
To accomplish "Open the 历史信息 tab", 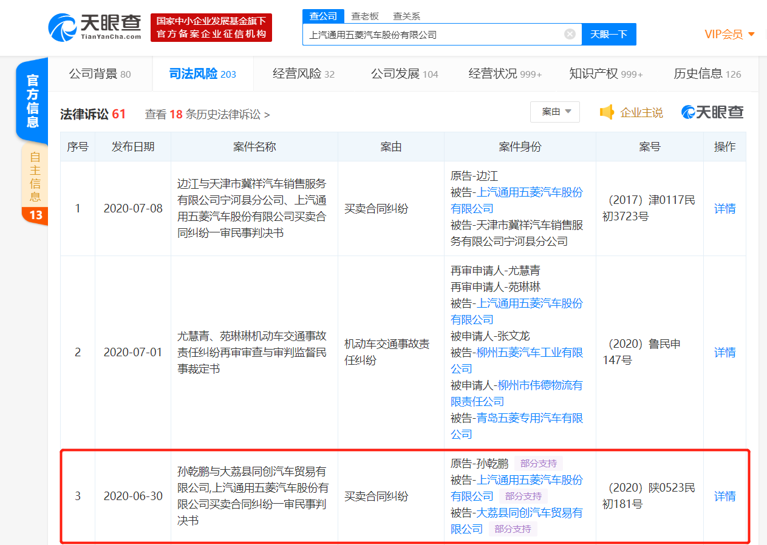I will point(707,74).
